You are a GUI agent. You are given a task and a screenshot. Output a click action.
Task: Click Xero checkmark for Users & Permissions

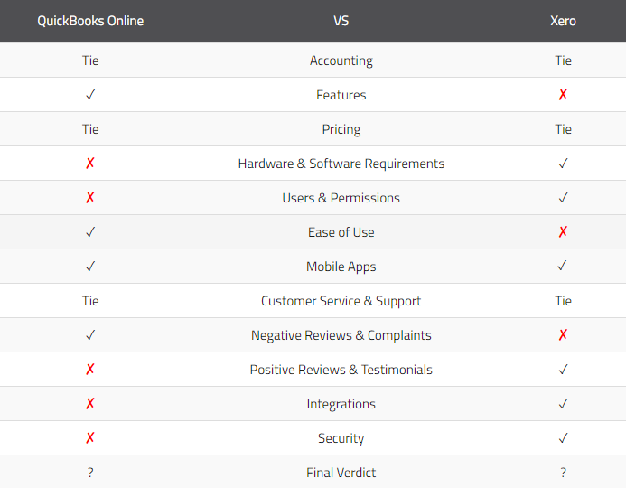coord(563,198)
